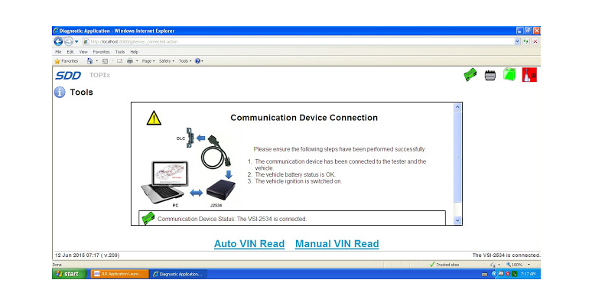Open the Edit menu
Viewport: 592px width, 306px height.
[70, 52]
